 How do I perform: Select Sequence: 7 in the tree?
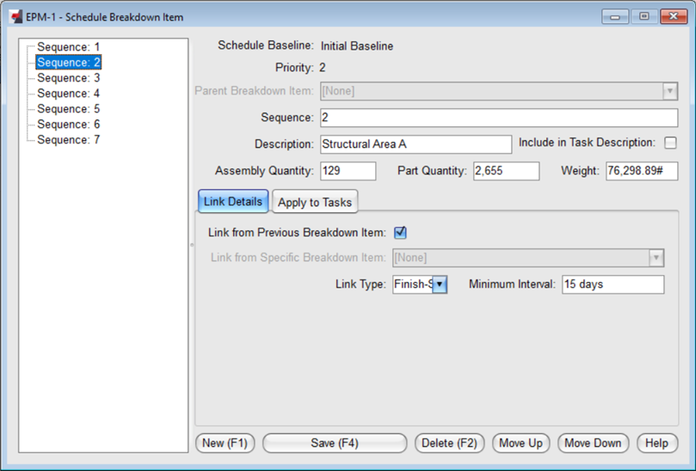pos(68,140)
